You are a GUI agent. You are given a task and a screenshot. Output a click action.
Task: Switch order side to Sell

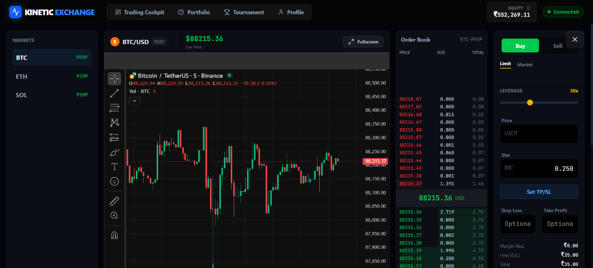coord(557,46)
